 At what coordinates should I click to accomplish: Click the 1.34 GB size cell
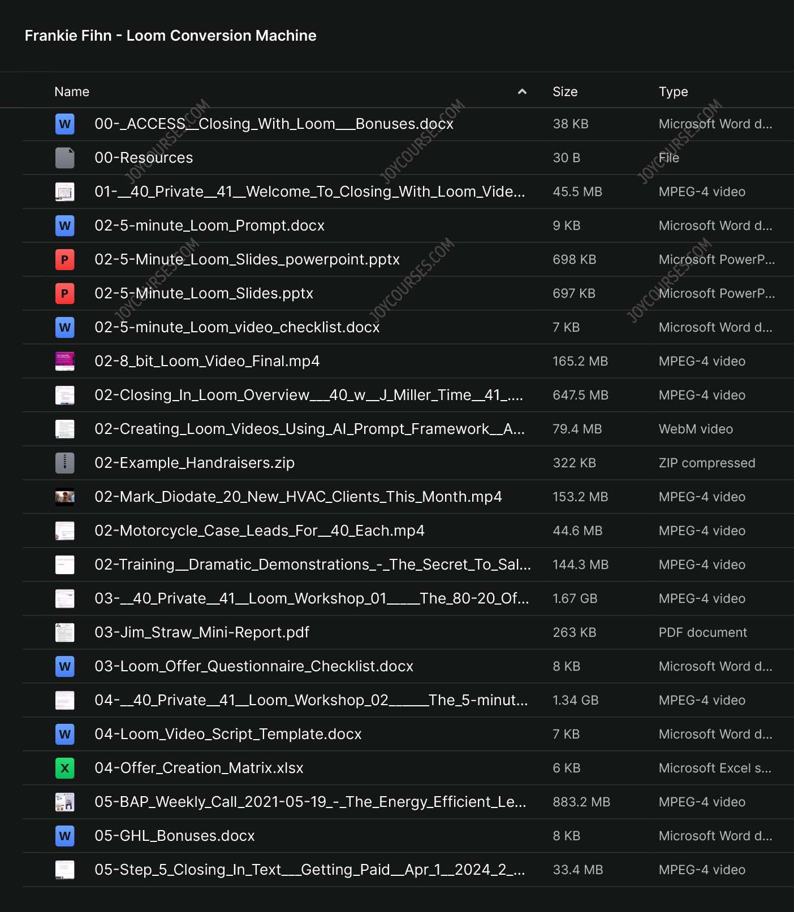tap(575, 700)
